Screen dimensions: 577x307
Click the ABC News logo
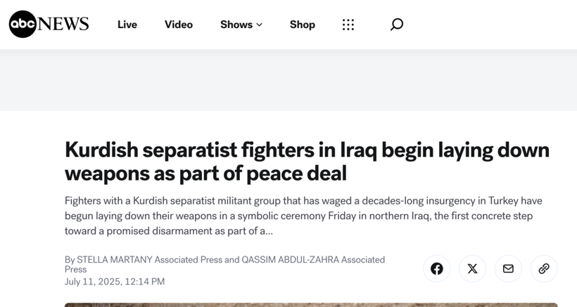tap(49, 24)
